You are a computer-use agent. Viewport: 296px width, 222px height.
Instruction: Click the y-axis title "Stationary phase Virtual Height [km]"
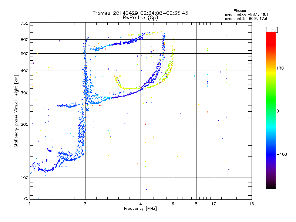[x=16, y=111]
